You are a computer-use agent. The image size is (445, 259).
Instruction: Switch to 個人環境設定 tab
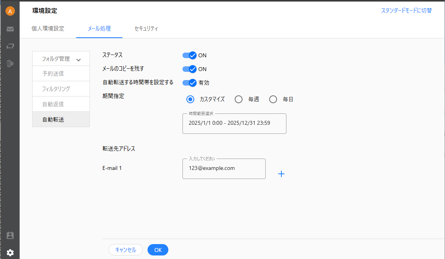pos(48,29)
